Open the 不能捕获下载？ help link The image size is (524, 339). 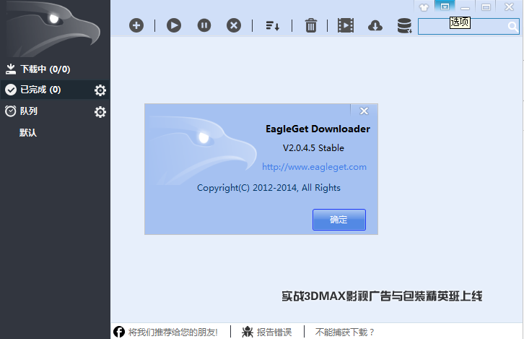(x=344, y=332)
